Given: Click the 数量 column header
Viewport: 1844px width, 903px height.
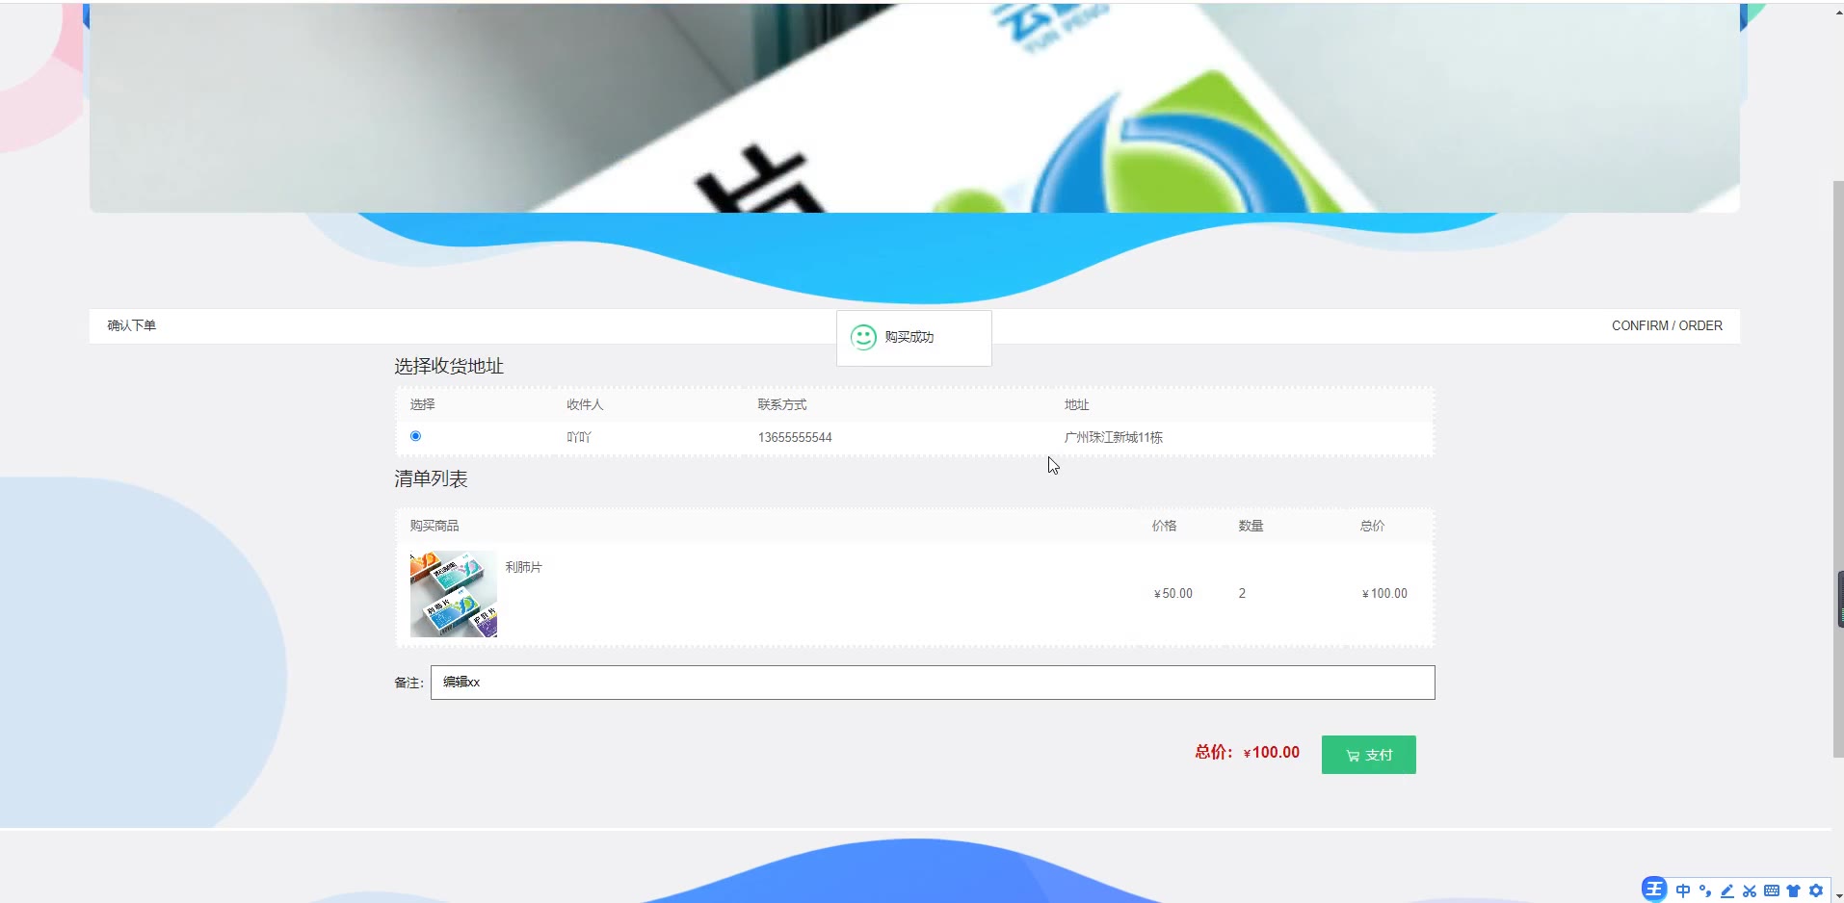Looking at the screenshot, I should [x=1251, y=526].
